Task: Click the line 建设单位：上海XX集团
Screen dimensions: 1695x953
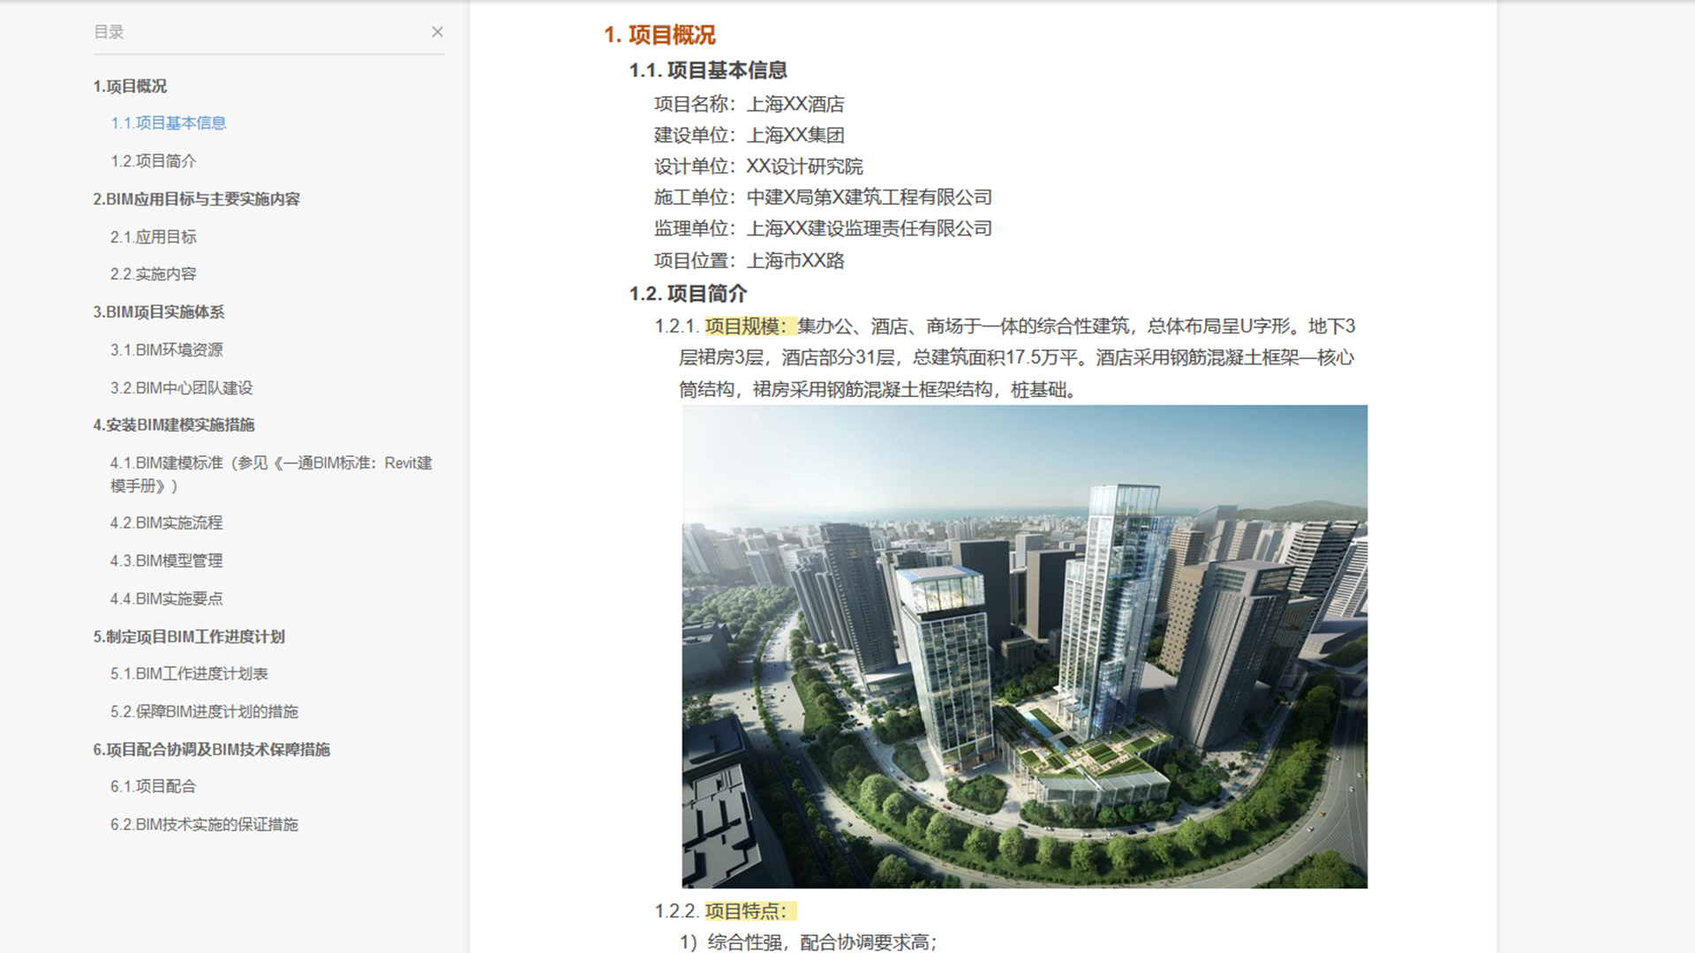Action: pyautogui.click(x=749, y=136)
